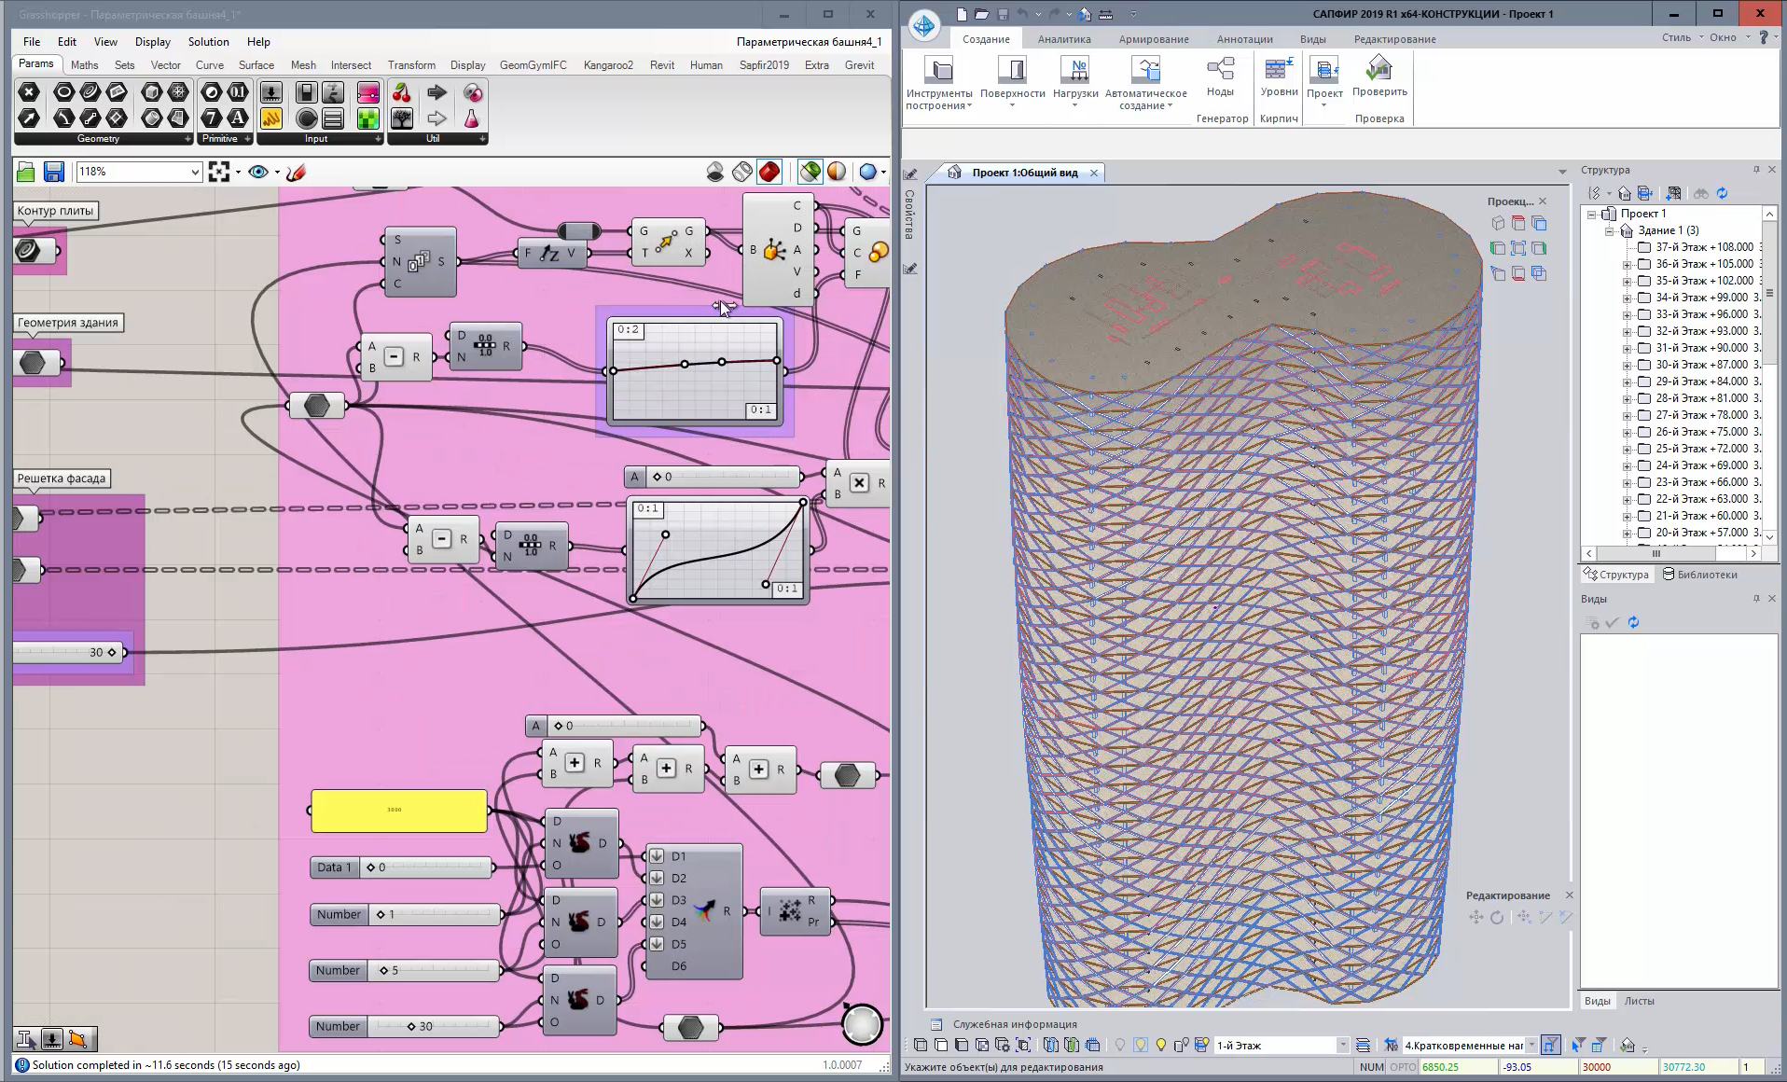
Task: Expand the 36-й Этаж tree node
Action: click(1628, 264)
